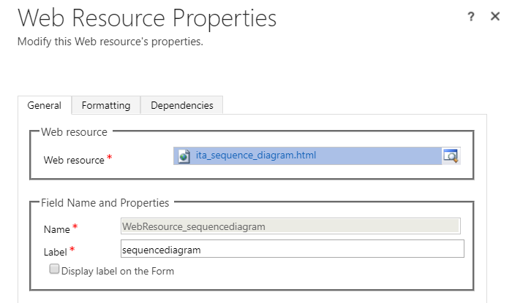Viewport: 512px width, 303px height.
Task: Click the 'Web resource' section group heading
Action: coord(74,132)
